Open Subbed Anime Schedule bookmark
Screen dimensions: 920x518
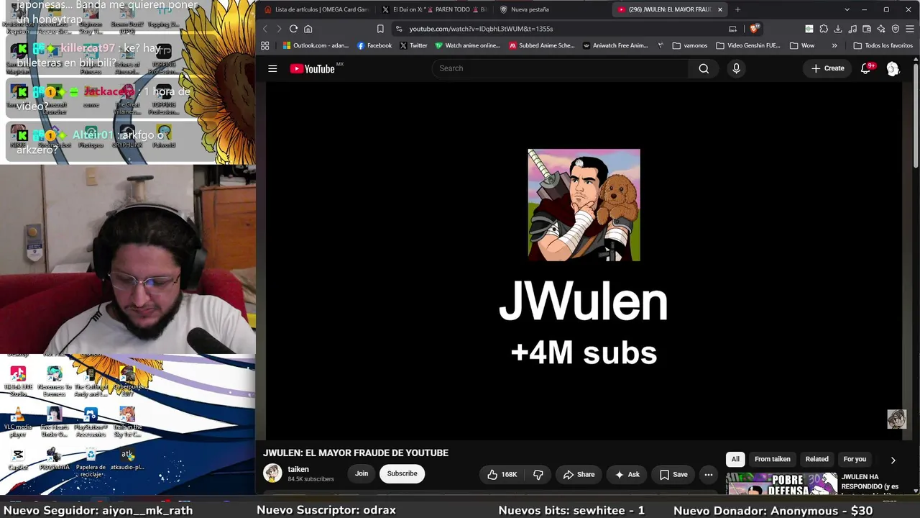point(542,45)
